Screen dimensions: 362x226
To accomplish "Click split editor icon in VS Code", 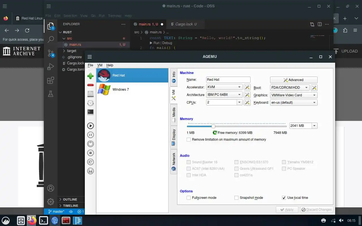I will point(320,24).
